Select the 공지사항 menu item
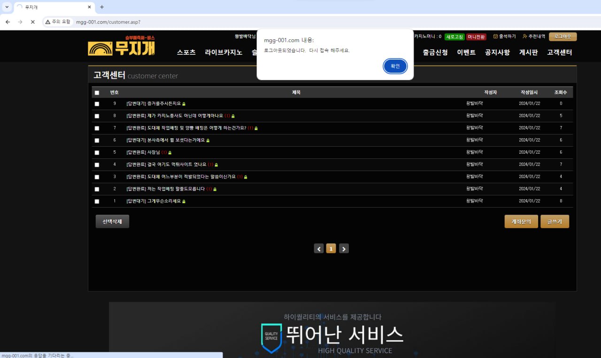The width and height of the screenshot is (601, 358). (x=498, y=52)
